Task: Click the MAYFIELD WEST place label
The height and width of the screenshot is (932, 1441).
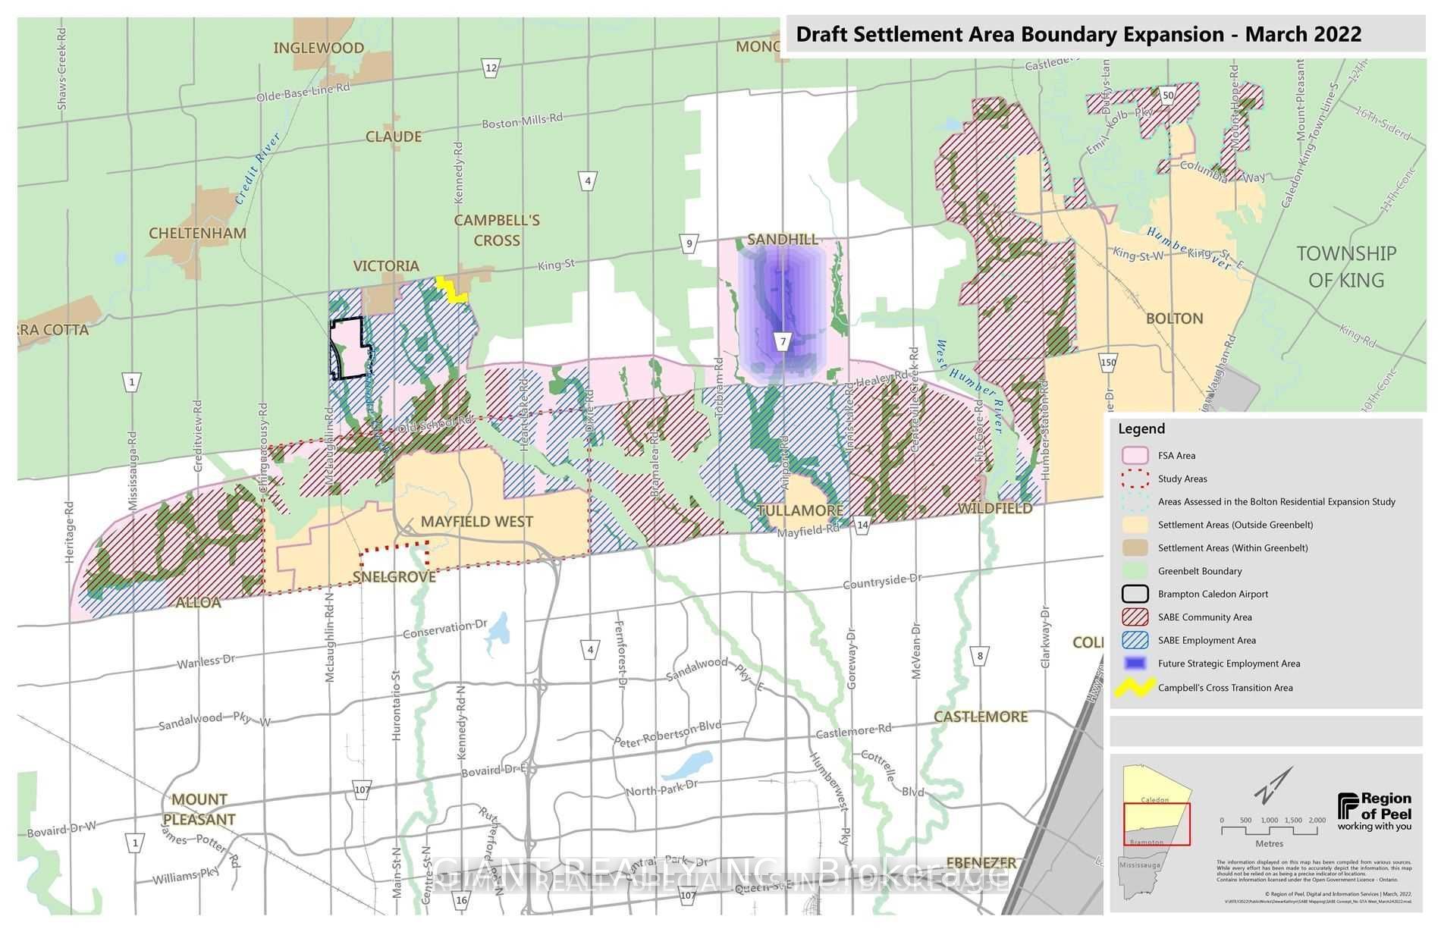Action: 476,522
